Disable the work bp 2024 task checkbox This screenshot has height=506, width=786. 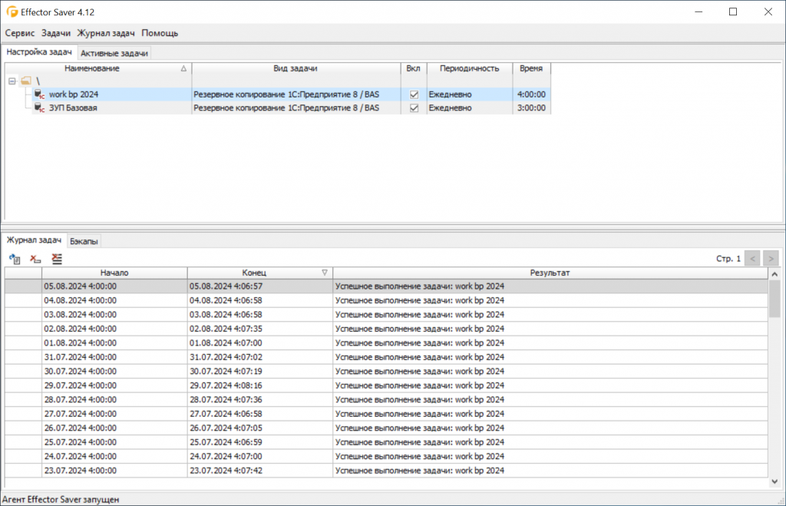tap(414, 94)
